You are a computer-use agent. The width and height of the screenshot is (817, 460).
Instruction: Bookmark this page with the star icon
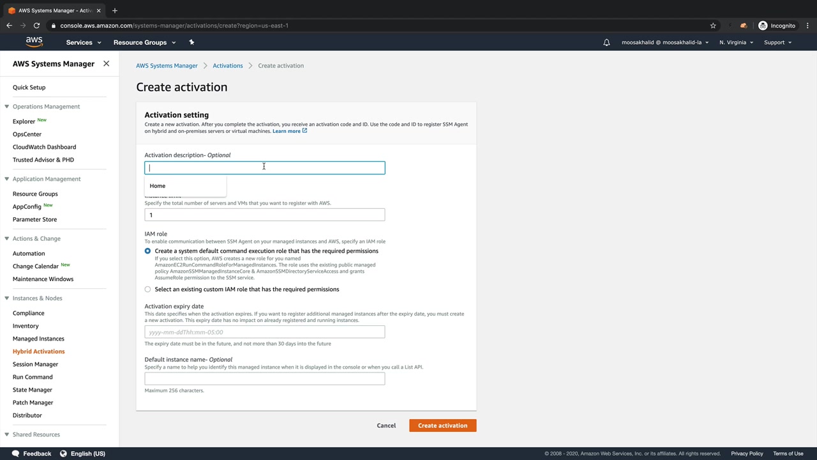pyautogui.click(x=713, y=26)
